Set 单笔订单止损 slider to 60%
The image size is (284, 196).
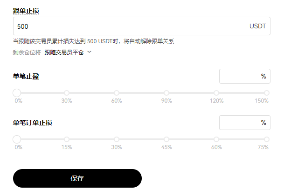click(216, 139)
